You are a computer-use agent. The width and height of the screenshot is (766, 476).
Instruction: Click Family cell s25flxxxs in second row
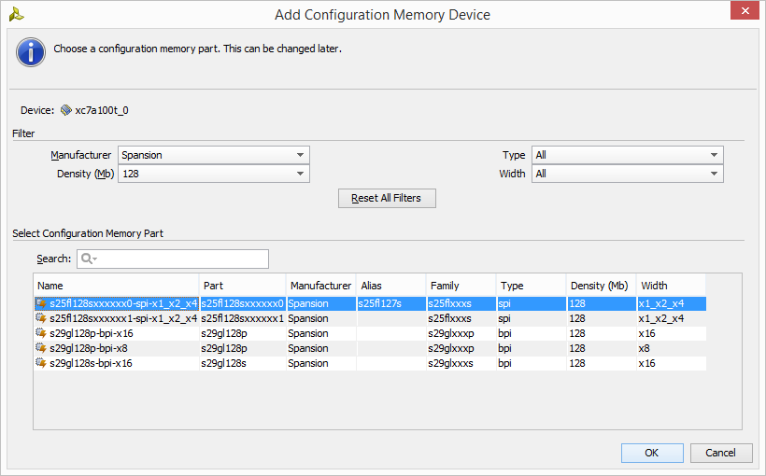(x=461, y=318)
